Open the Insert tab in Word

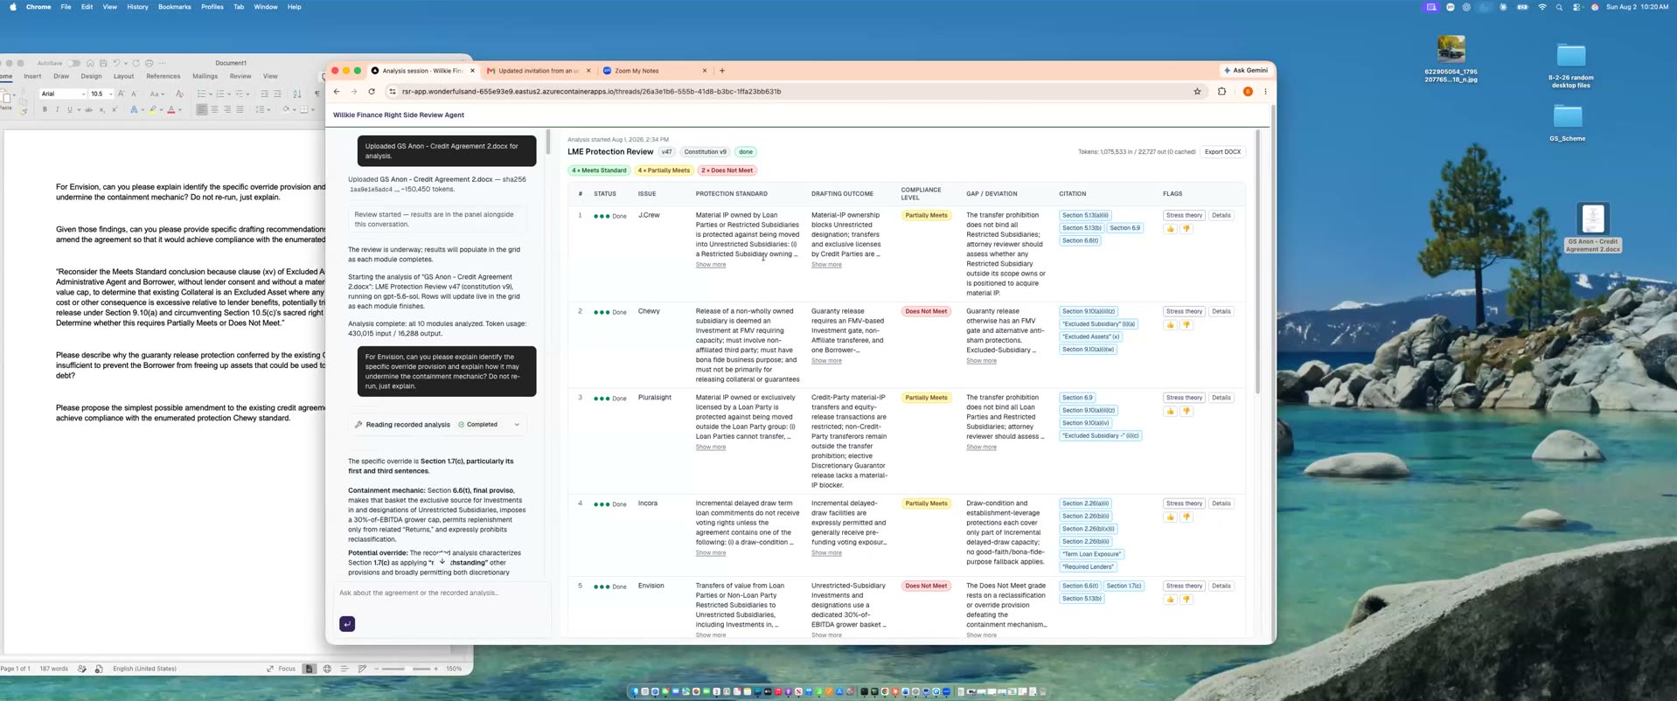click(x=32, y=76)
